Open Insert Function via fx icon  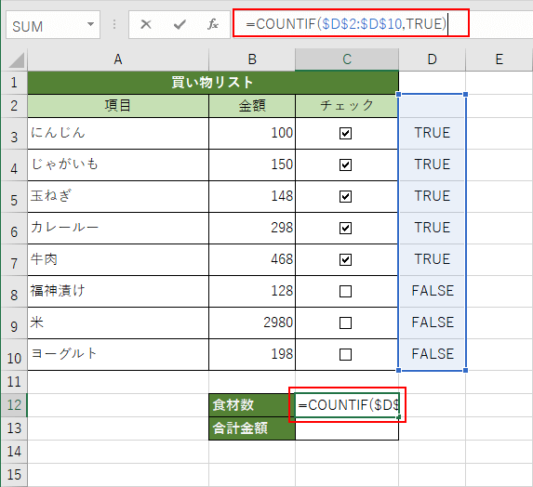click(x=213, y=24)
